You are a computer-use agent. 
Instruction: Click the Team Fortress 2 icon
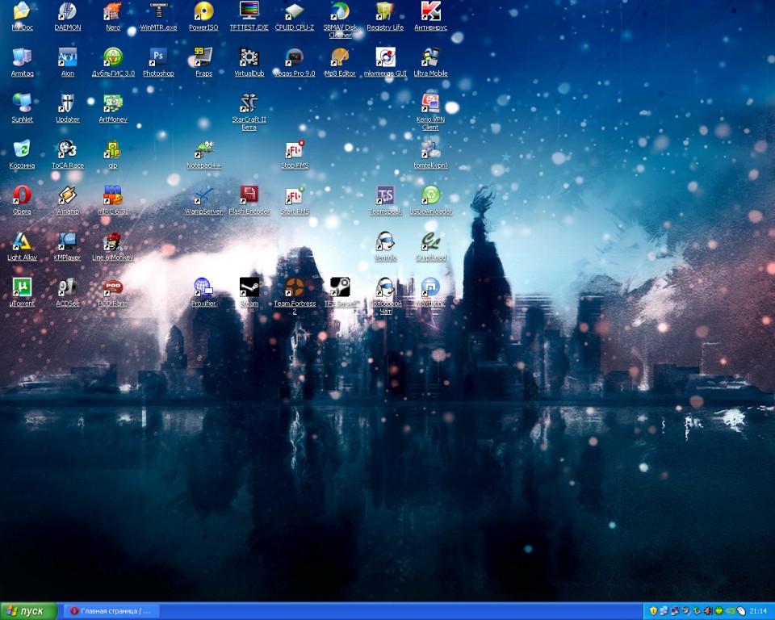(295, 287)
